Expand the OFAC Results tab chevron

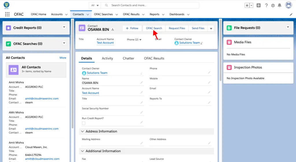point(143,14)
